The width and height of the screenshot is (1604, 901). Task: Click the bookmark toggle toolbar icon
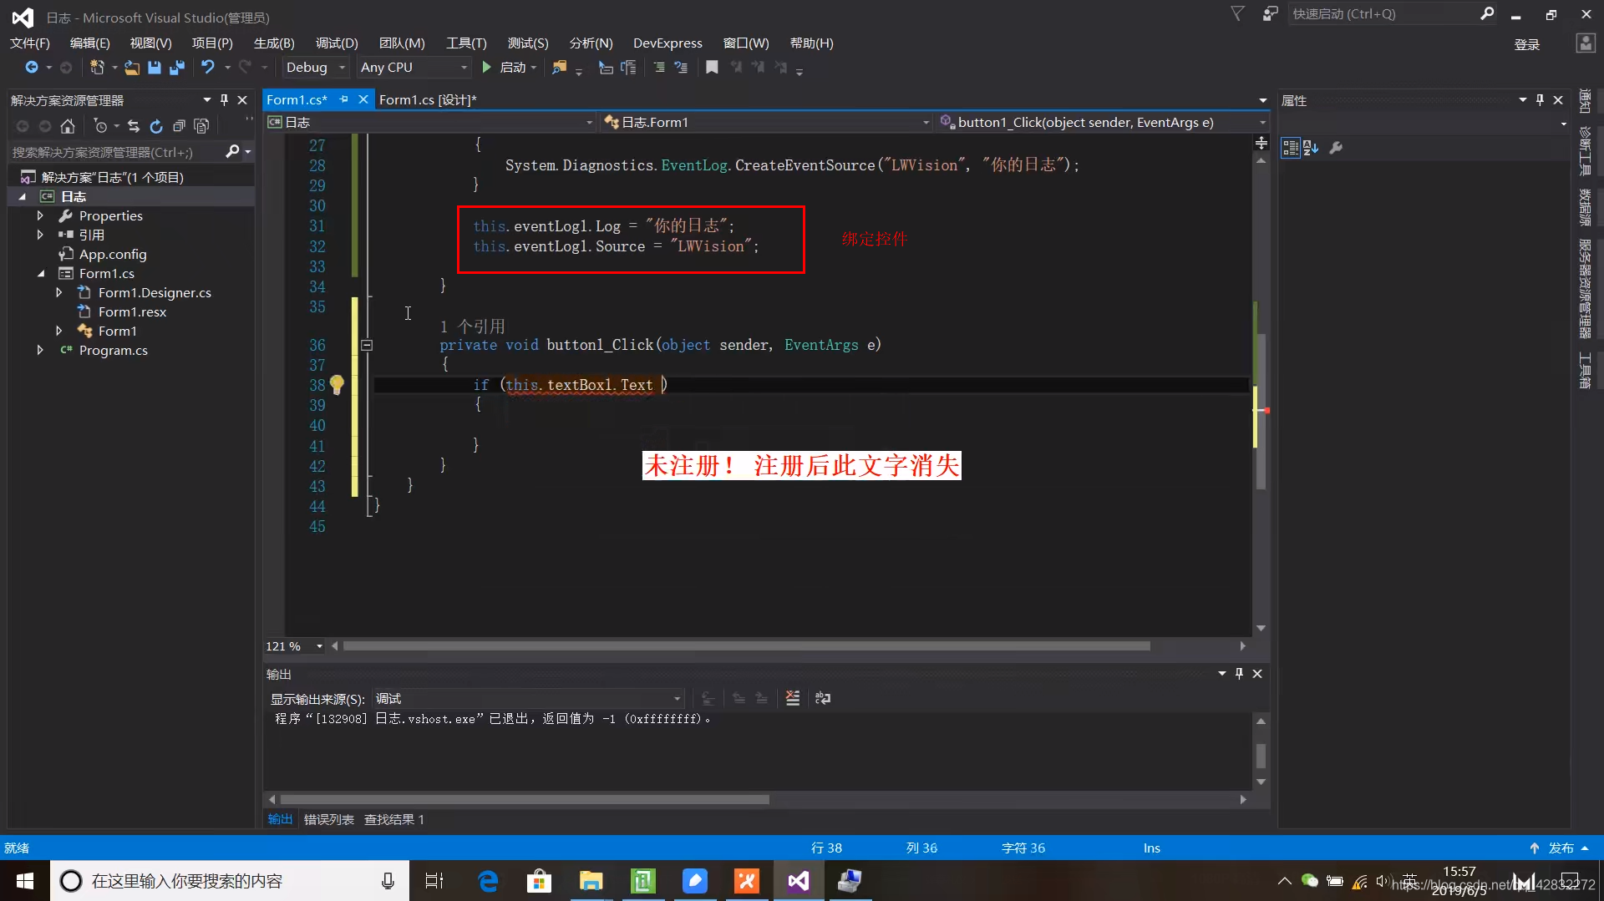[x=712, y=67]
